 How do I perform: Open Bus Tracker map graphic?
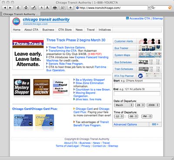coord(150,48)
